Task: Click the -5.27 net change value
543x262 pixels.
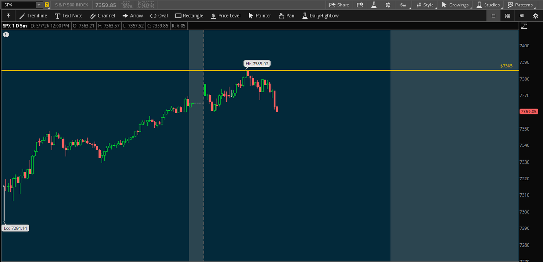Action: point(125,3)
